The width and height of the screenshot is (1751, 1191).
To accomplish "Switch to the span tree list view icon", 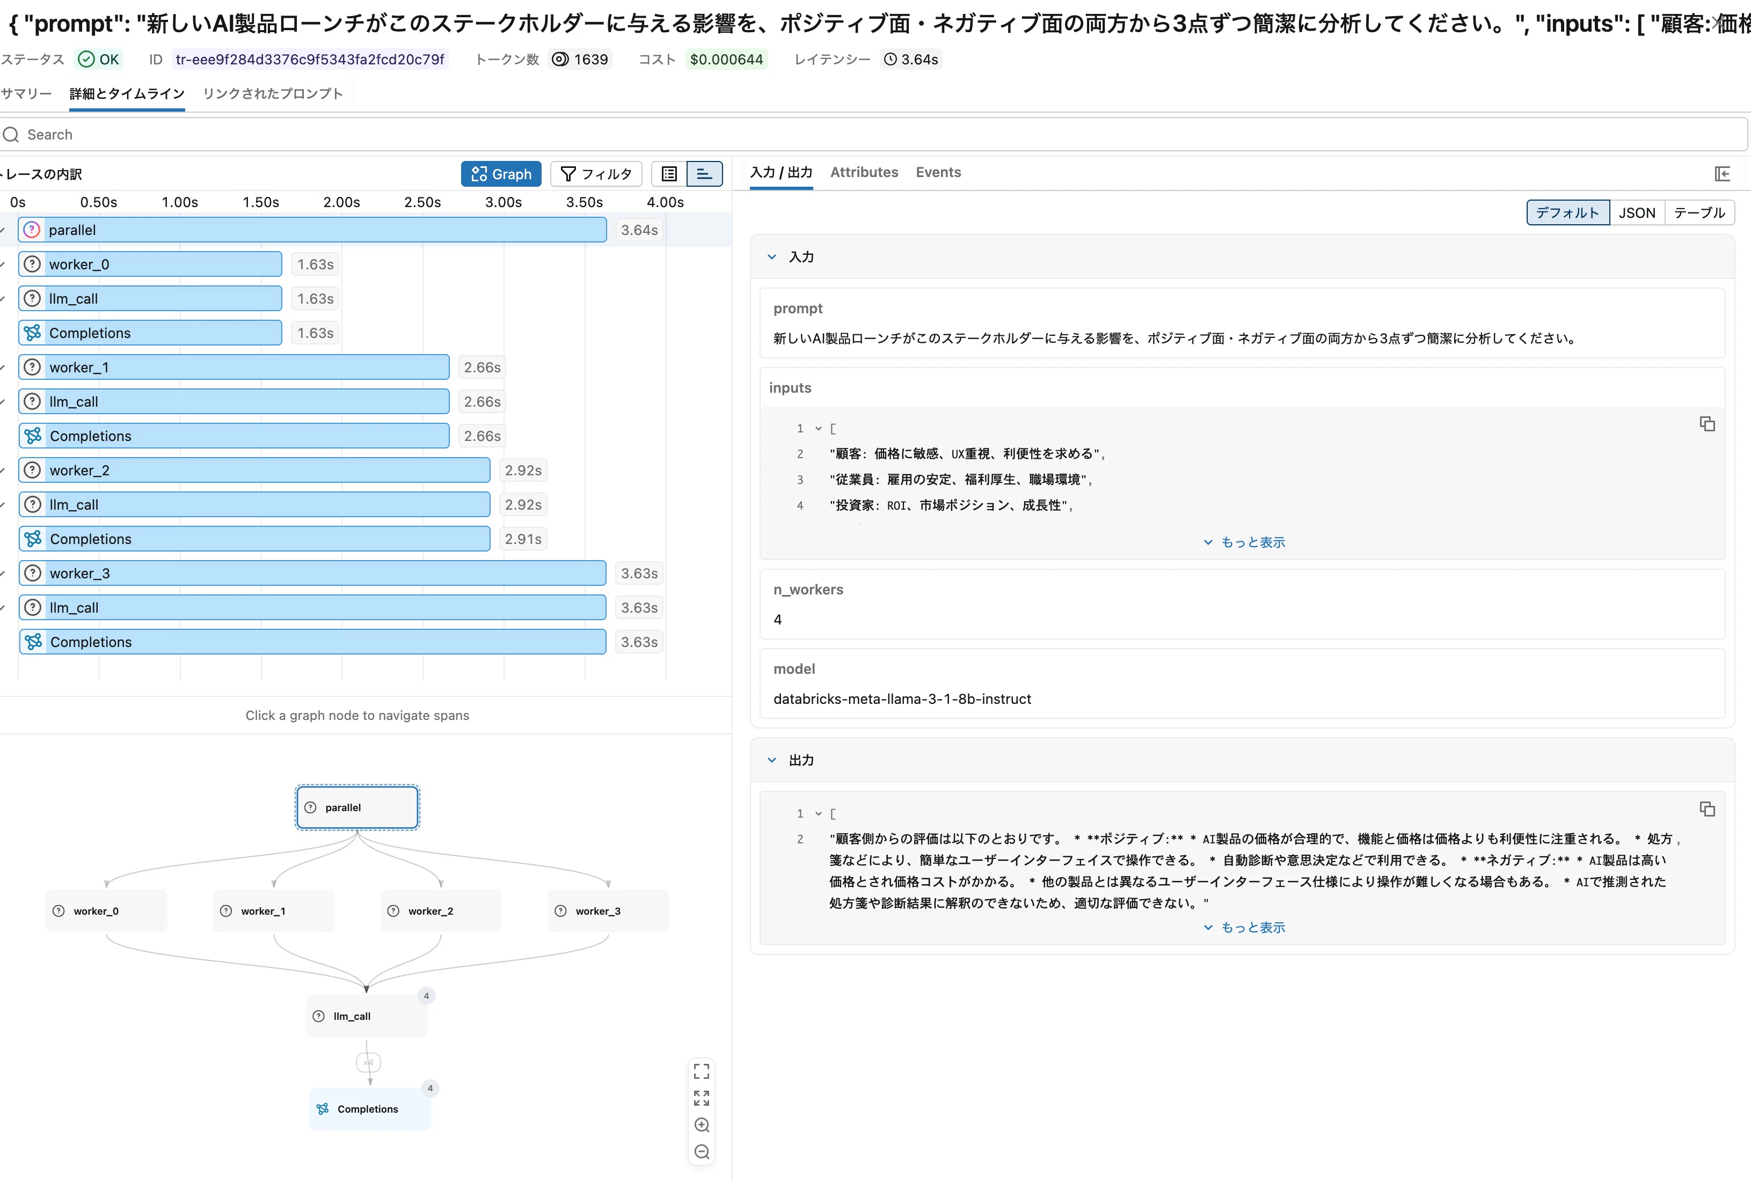I will click(669, 174).
